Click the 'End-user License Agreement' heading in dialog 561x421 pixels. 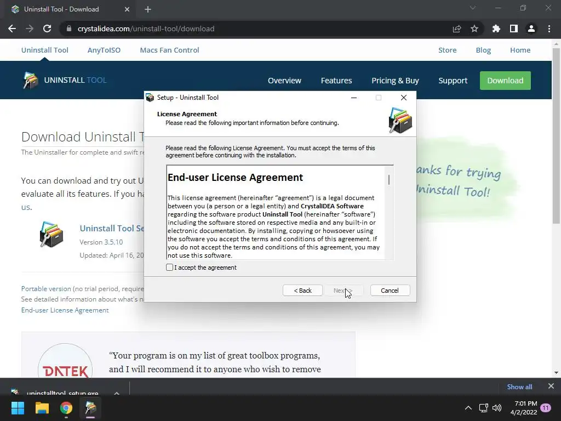tap(235, 178)
